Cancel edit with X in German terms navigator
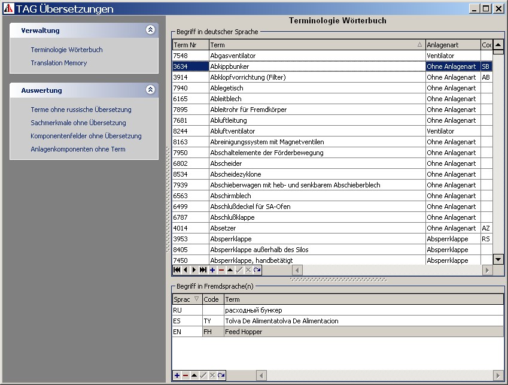 248,270
